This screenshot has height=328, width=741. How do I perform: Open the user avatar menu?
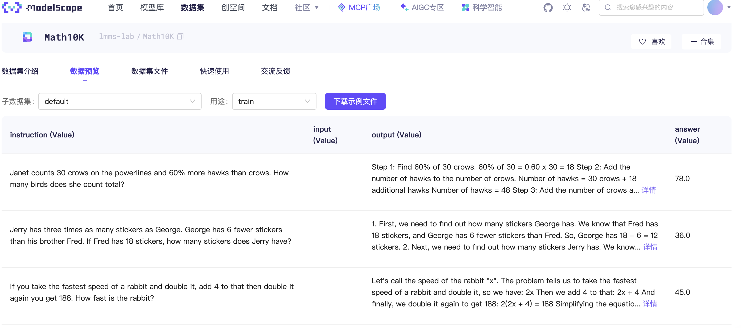715,7
